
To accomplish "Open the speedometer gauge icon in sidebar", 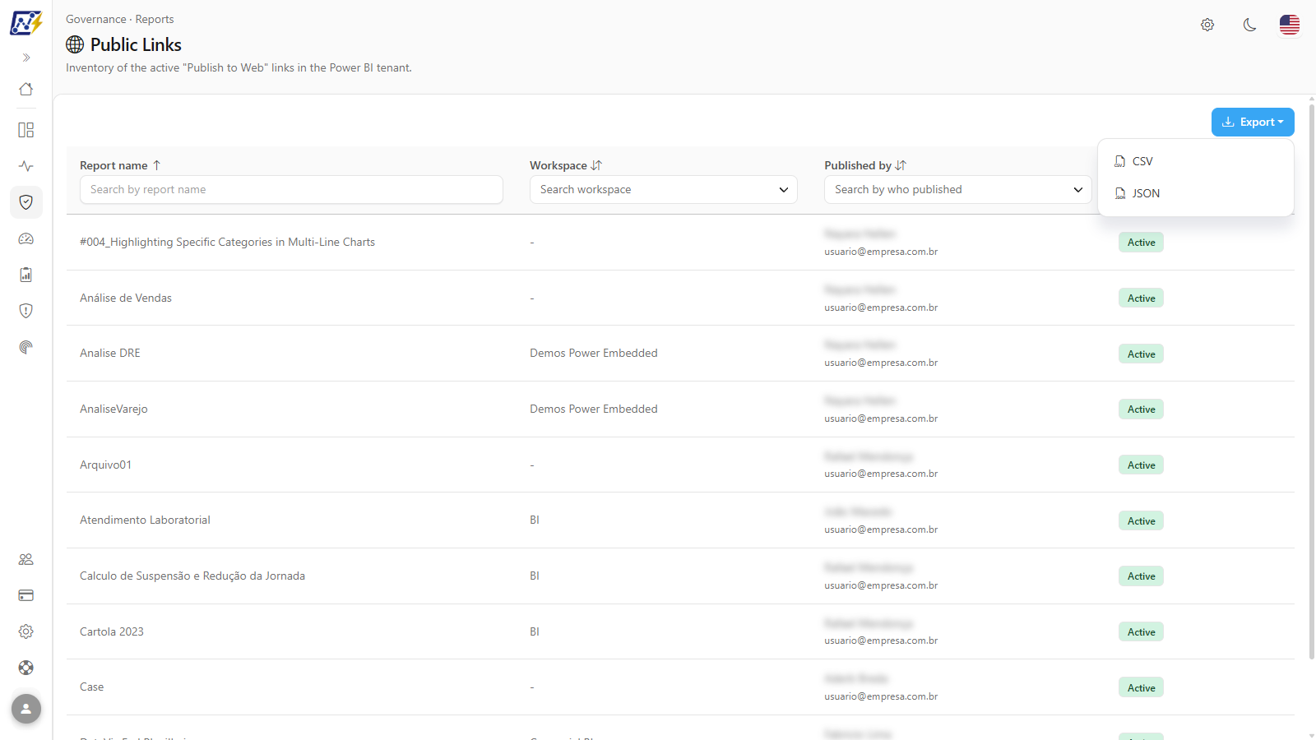I will click(26, 238).
